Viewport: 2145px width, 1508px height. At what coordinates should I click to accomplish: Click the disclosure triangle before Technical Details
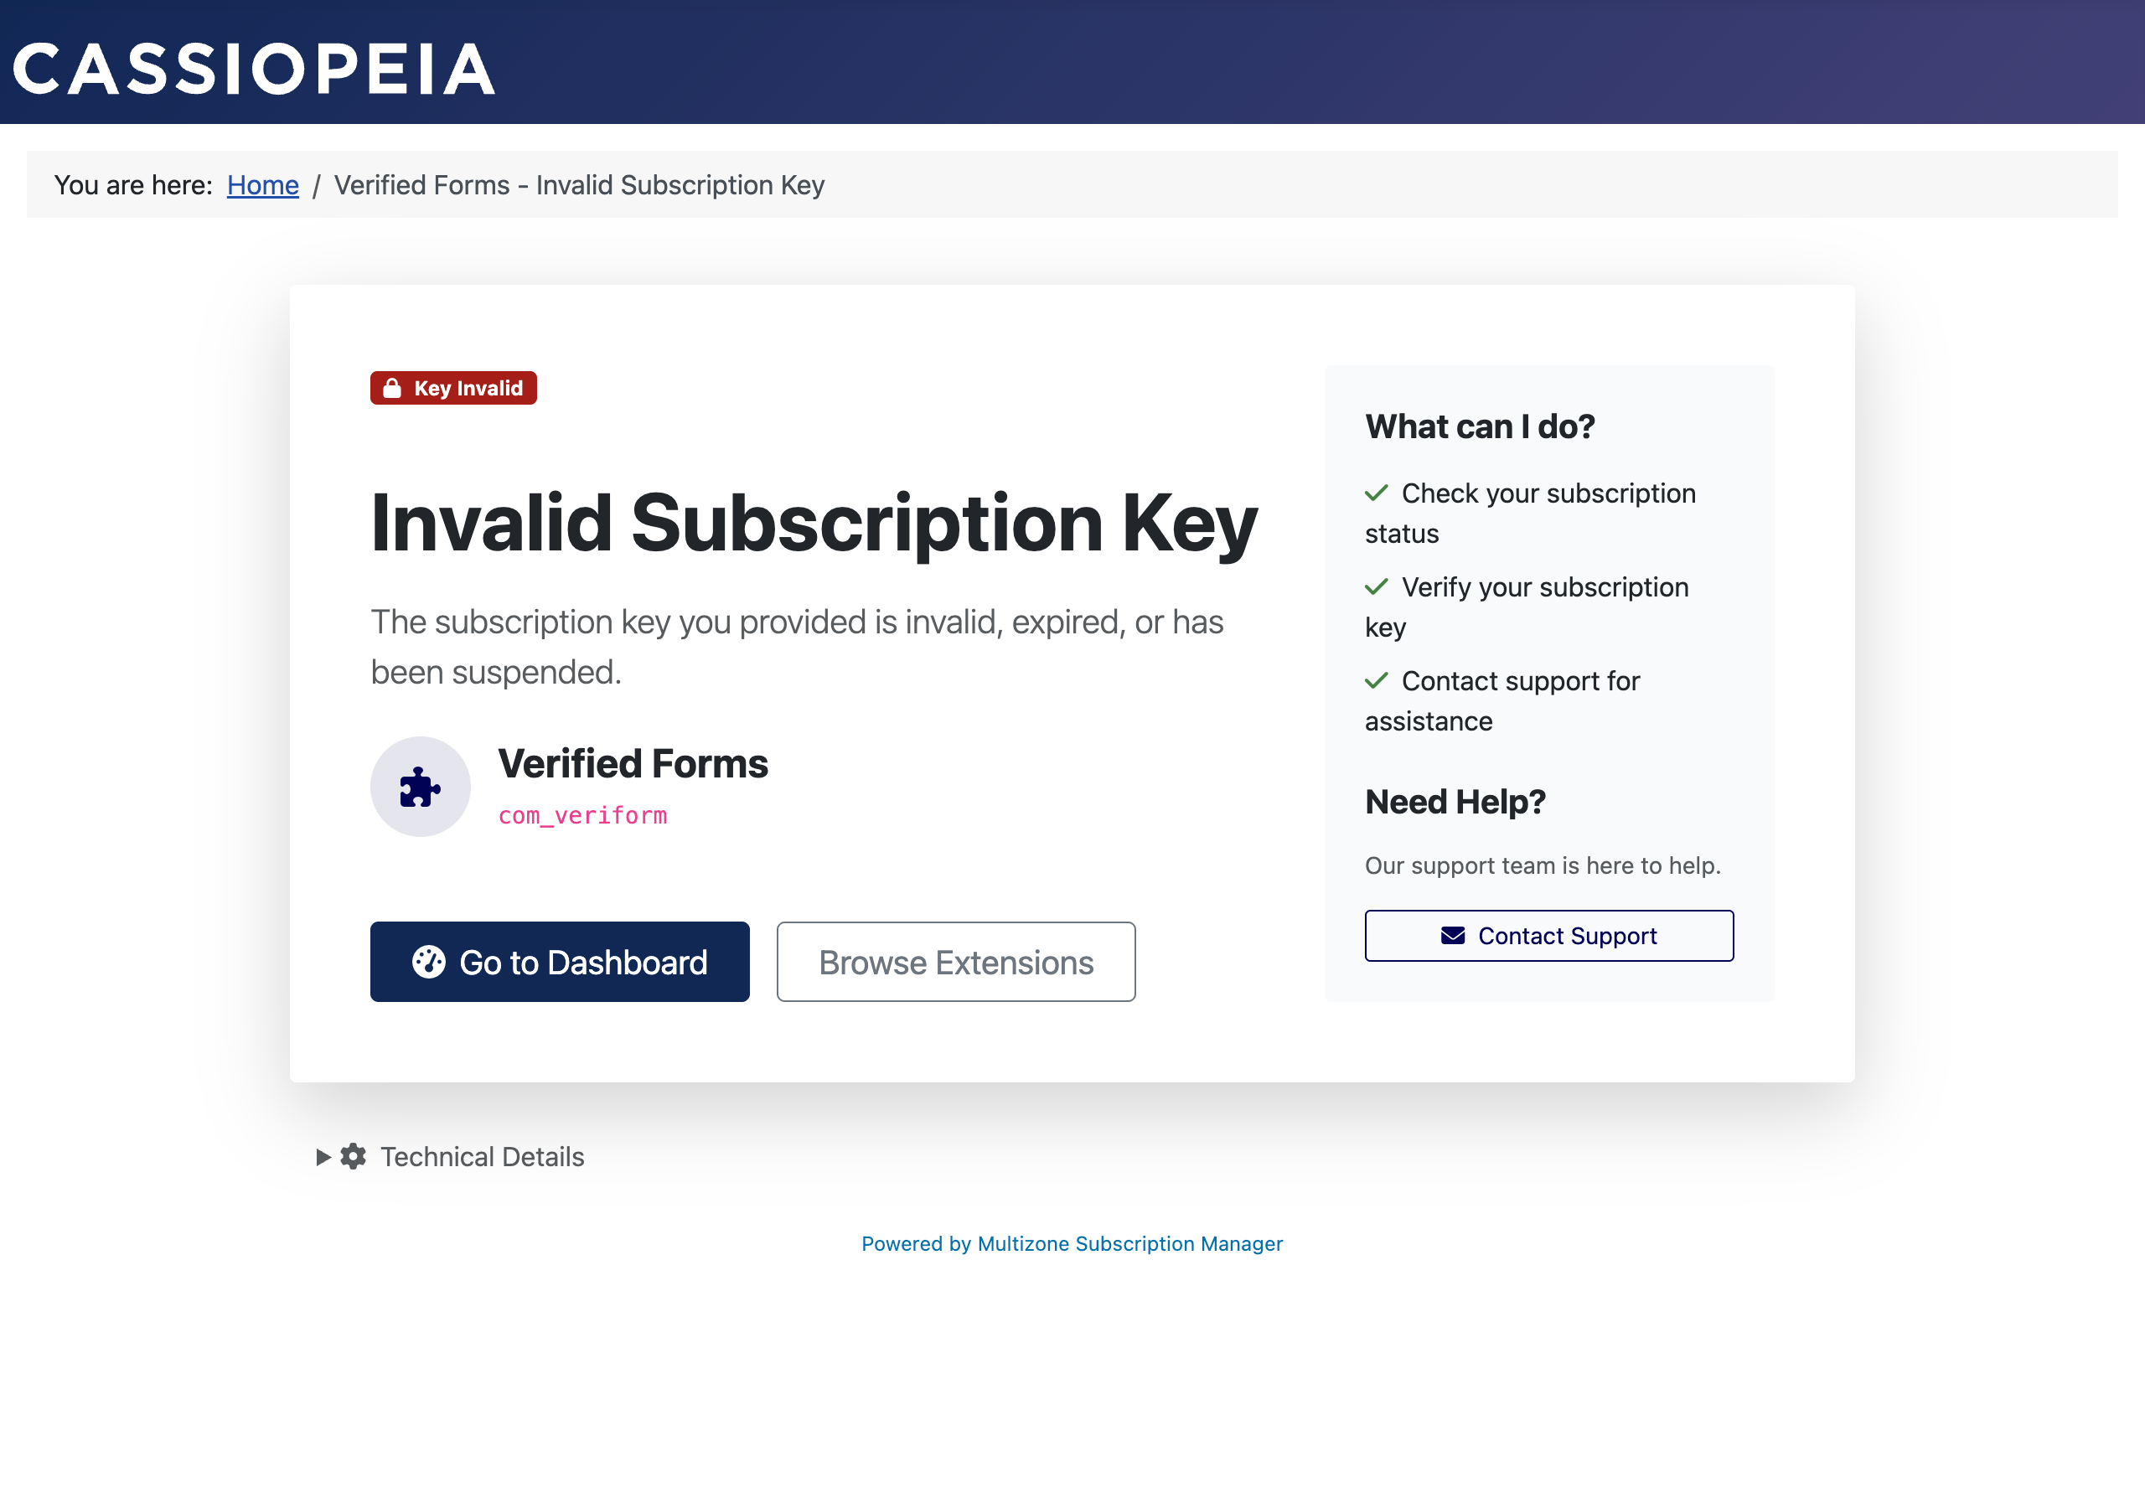323,1157
